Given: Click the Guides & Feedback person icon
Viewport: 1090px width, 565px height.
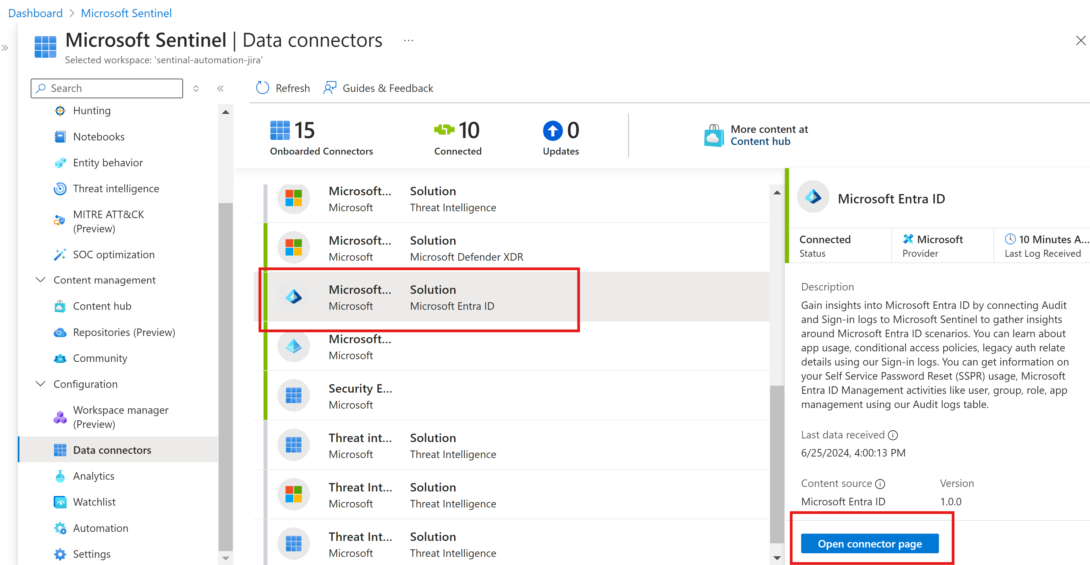Looking at the screenshot, I should [x=330, y=88].
